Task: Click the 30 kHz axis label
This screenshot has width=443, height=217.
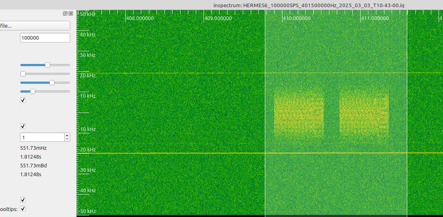Action: coord(87,55)
